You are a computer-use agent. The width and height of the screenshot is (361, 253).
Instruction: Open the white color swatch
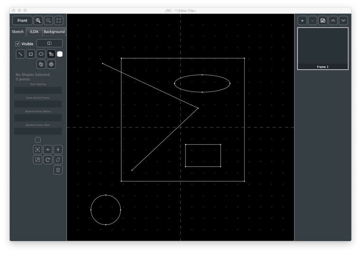(x=60, y=54)
